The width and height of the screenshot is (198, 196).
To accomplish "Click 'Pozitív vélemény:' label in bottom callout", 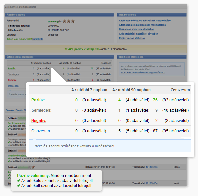I will pos(33,175).
